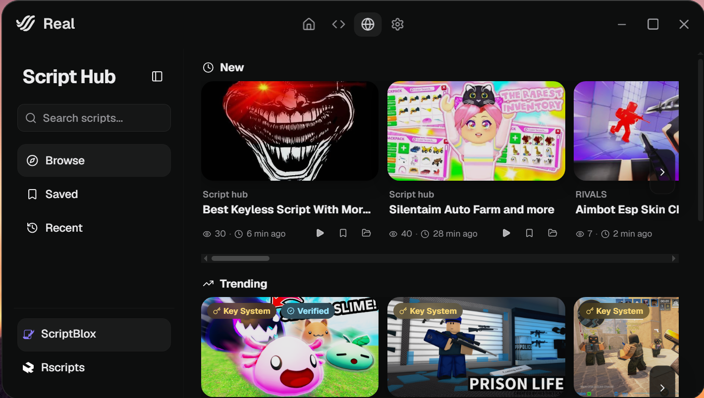Click the right arrow of New row scrollbar
Viewport: 704px width, 398px height.
point(674,258)
